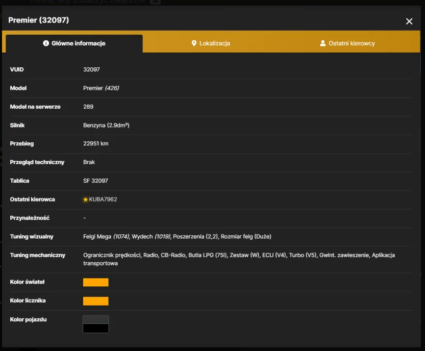Viewport: 425px width, 351px height.
Task: Click the Ostatni kierowca row label
Action: coord(32,199)
